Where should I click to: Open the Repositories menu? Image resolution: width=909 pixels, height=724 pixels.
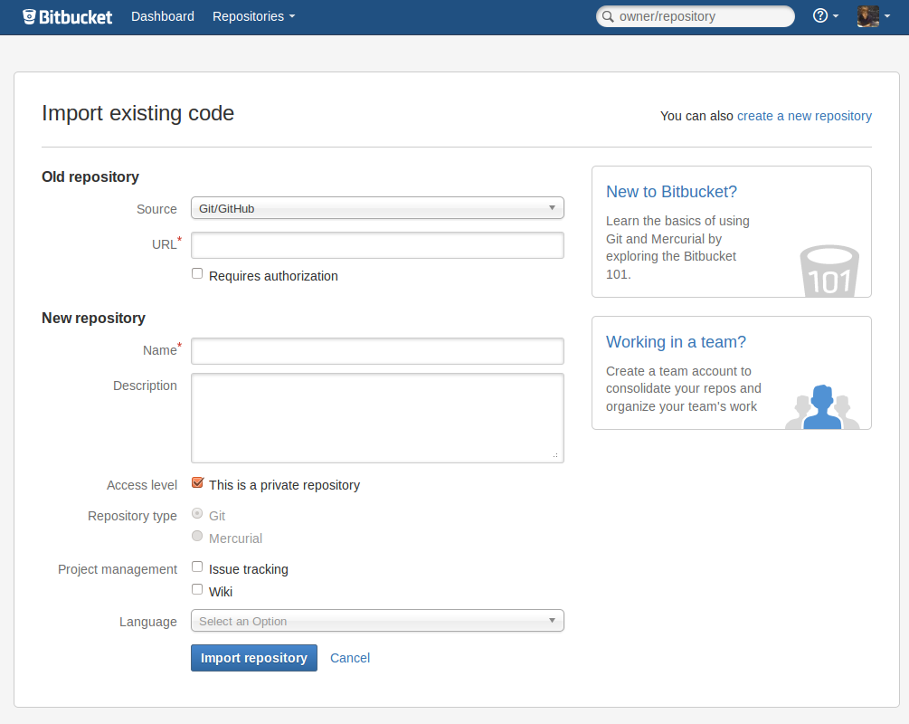pos(253,16)
